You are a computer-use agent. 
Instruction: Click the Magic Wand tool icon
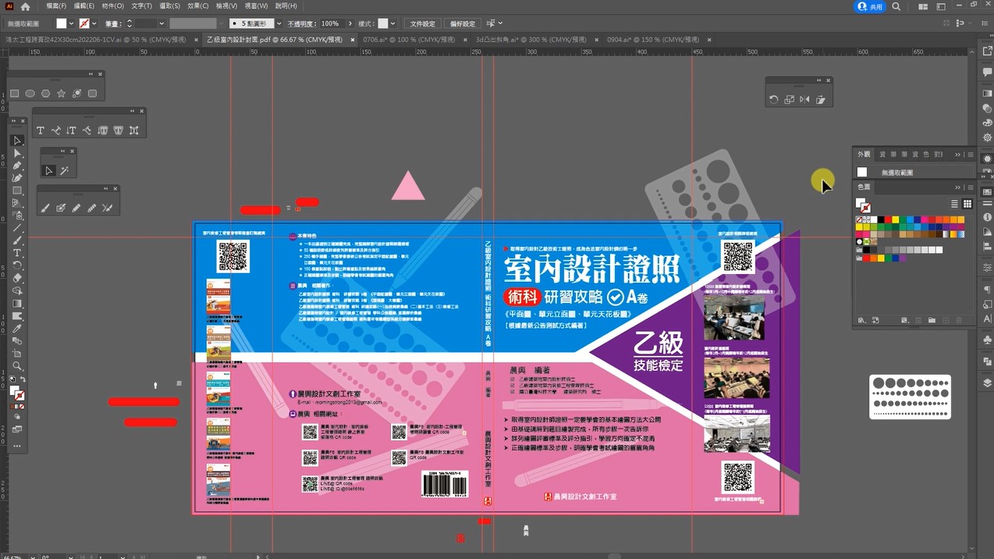(65, 170)
